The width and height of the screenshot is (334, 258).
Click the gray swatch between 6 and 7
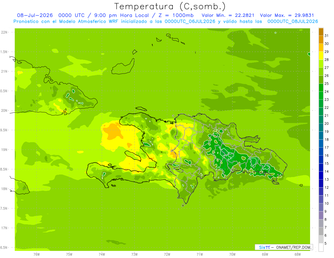pyautogui.click(x=321, y=232)
